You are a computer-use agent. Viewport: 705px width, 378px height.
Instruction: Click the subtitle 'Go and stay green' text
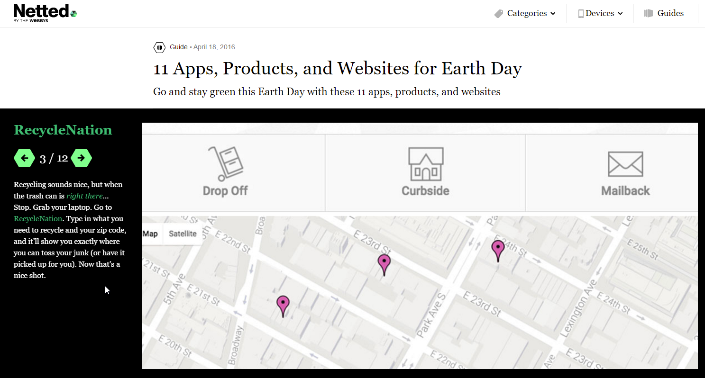327,91
